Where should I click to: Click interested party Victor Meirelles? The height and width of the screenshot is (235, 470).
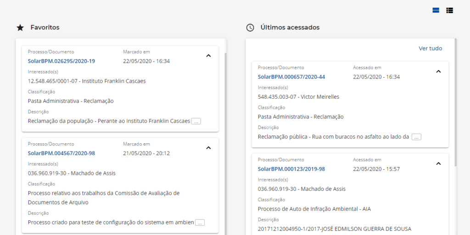click(x=298, y=97)
